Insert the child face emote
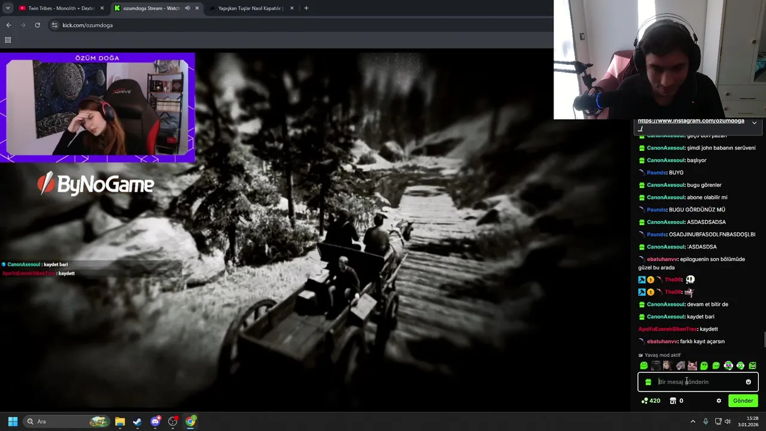The image size is (766, 431). [667, 366]
